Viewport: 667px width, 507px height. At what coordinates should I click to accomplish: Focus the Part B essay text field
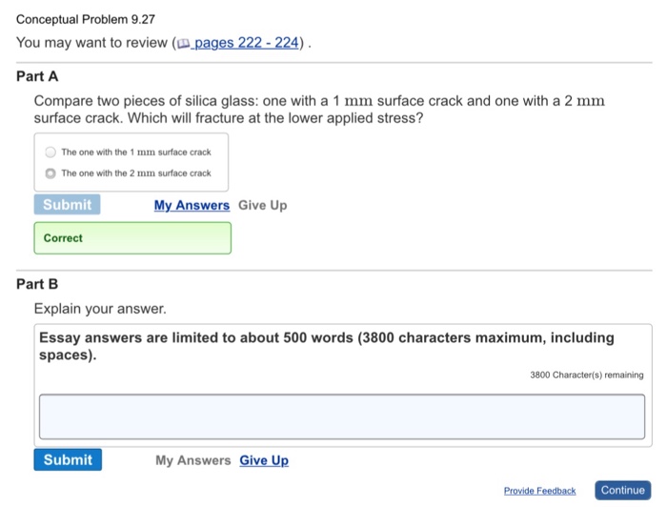342,416
